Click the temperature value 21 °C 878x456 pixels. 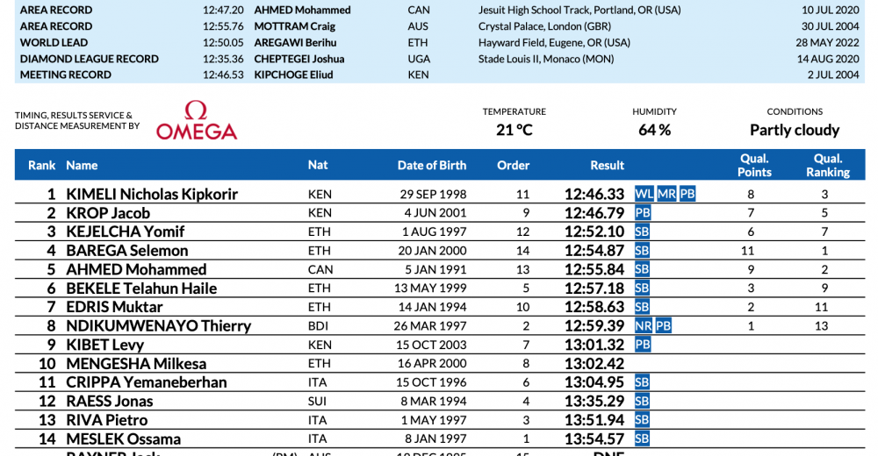pos(514,130)
